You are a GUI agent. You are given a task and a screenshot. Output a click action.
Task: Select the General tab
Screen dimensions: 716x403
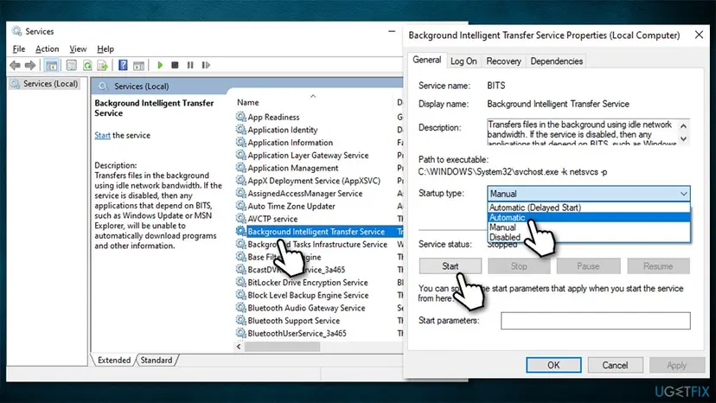point(427,60)
